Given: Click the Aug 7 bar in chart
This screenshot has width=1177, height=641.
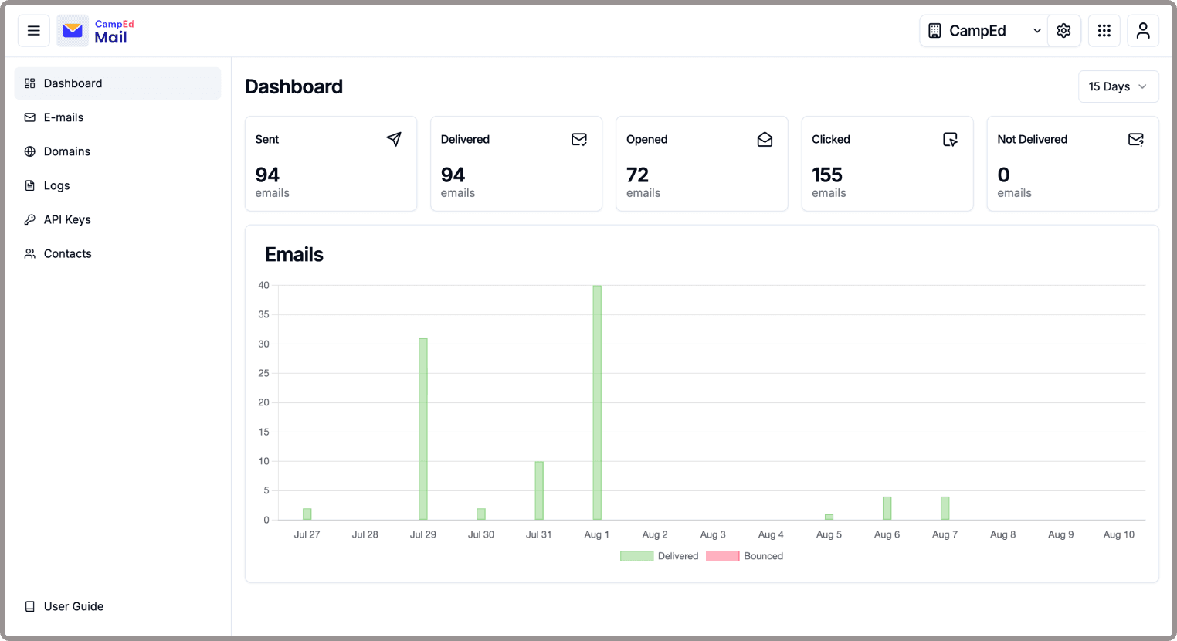Looking at the screenshot, I should coord(945,508).
